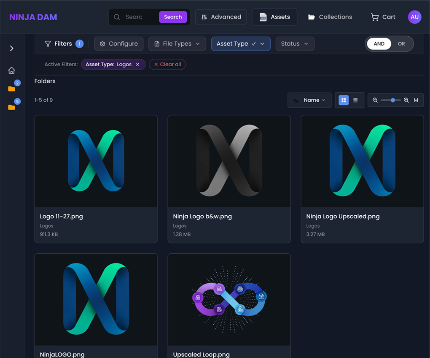Open the sidebar folder with badge 2

11,89
